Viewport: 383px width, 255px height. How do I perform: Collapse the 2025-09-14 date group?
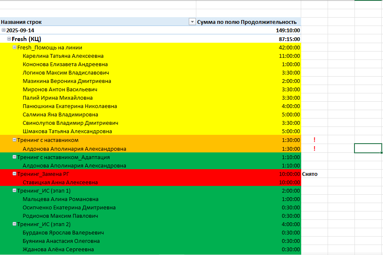click(x=3, y=30)
